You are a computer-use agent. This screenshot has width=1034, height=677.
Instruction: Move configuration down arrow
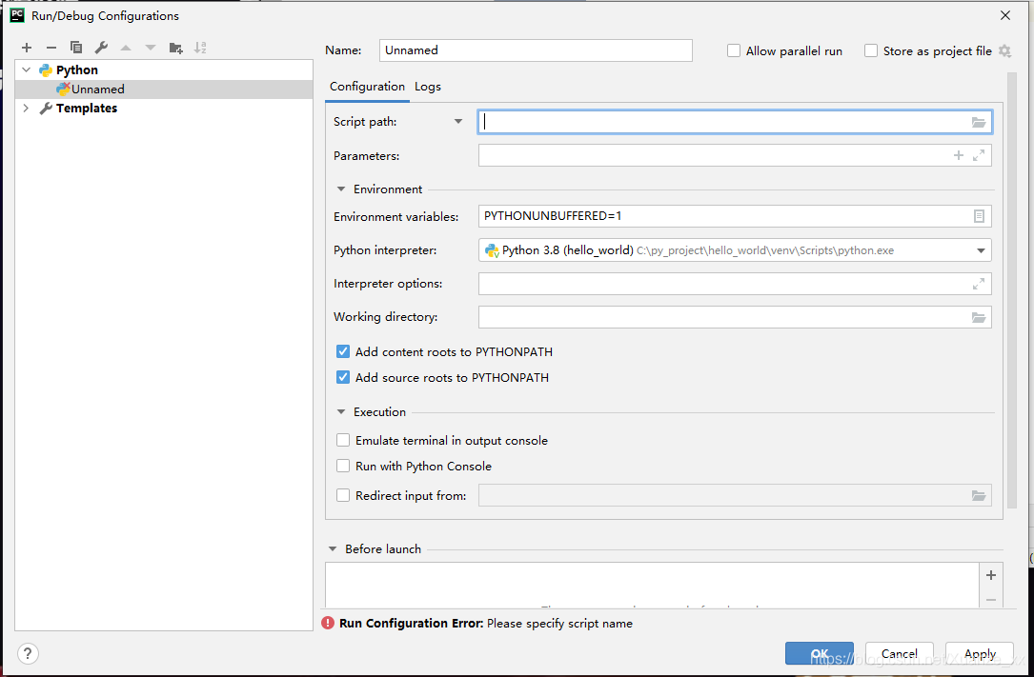point(151,48)
